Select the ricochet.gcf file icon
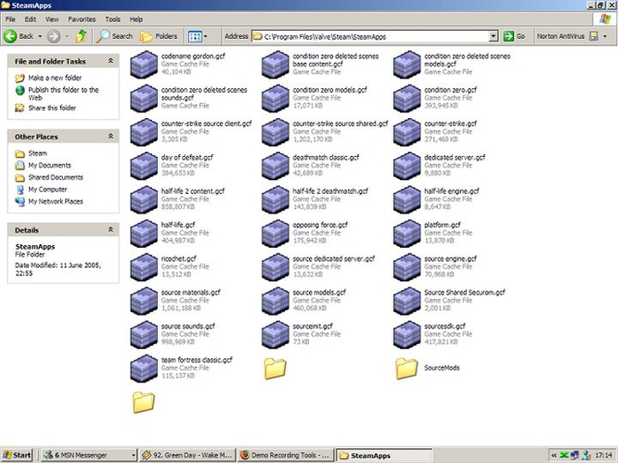618x463 pixels. tap(144, 266)
